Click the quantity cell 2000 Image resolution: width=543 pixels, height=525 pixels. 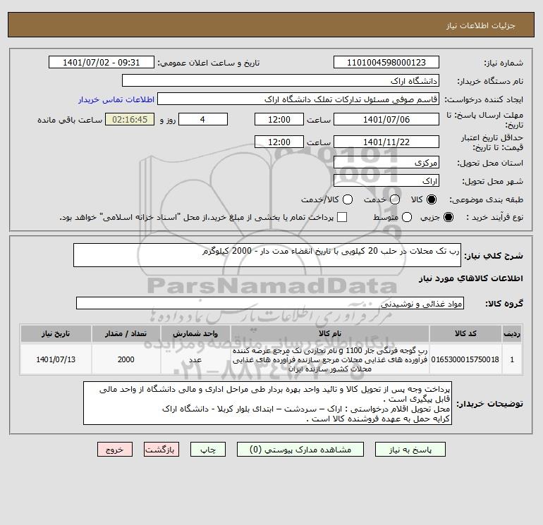(126, 359)
